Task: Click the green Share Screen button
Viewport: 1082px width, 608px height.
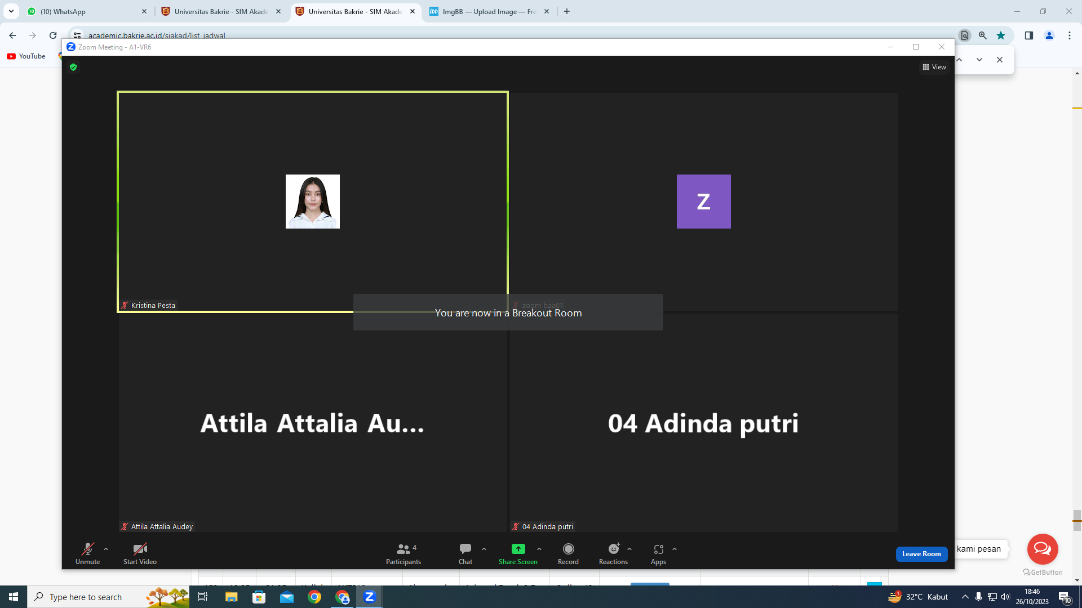Action: 518,553
